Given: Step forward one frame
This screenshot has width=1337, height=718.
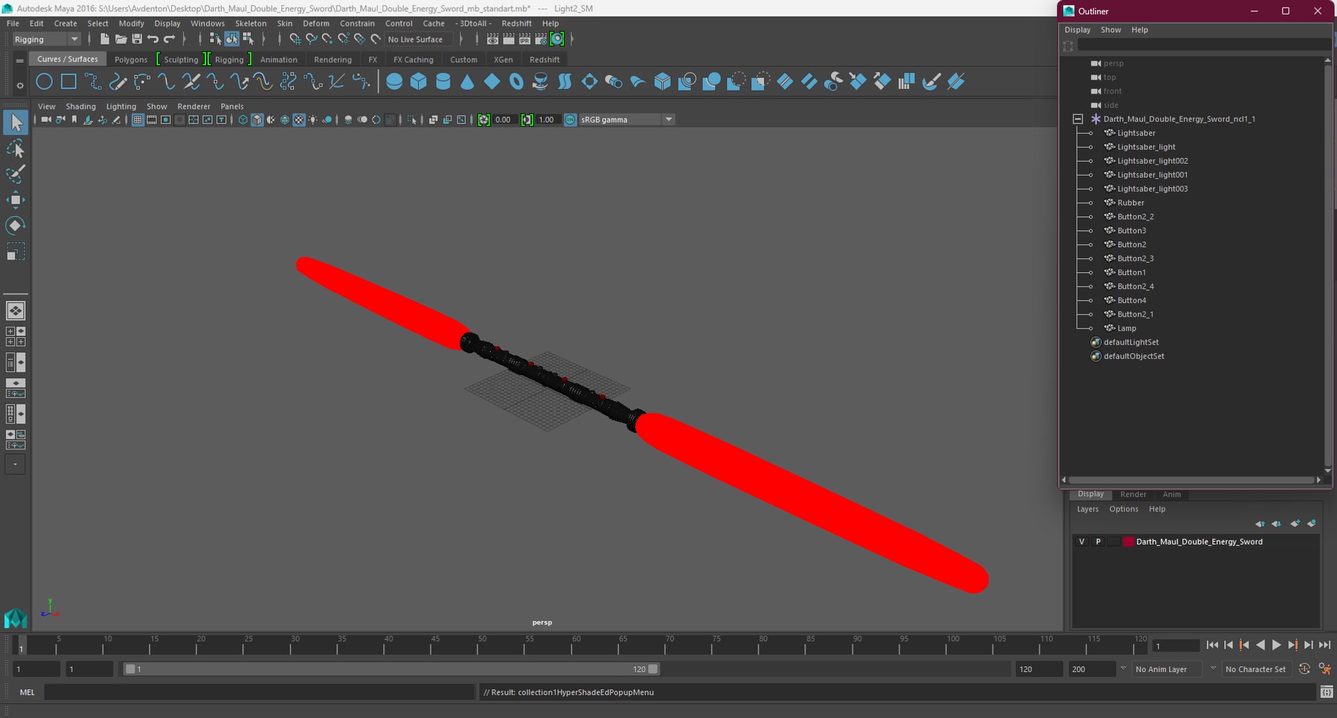Looking at the screenshot, I should point(1308,646).
